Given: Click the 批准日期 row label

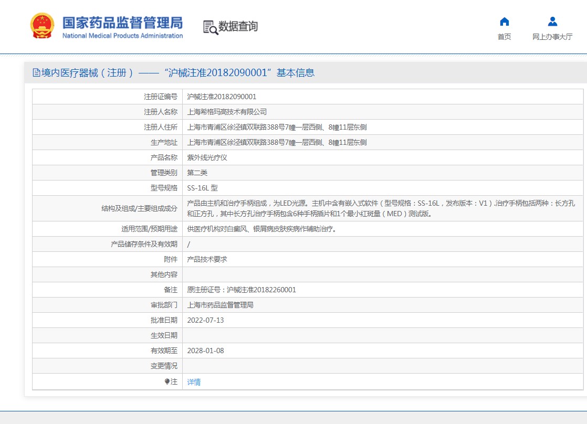Looking at the screenshot, I should tap(164, 320).
